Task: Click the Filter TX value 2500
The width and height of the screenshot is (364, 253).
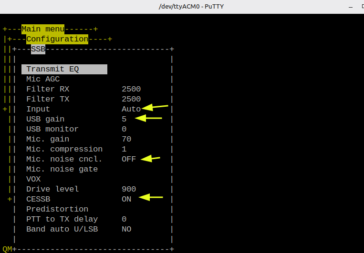Action: pyautogui.click(x=131, y=99)
